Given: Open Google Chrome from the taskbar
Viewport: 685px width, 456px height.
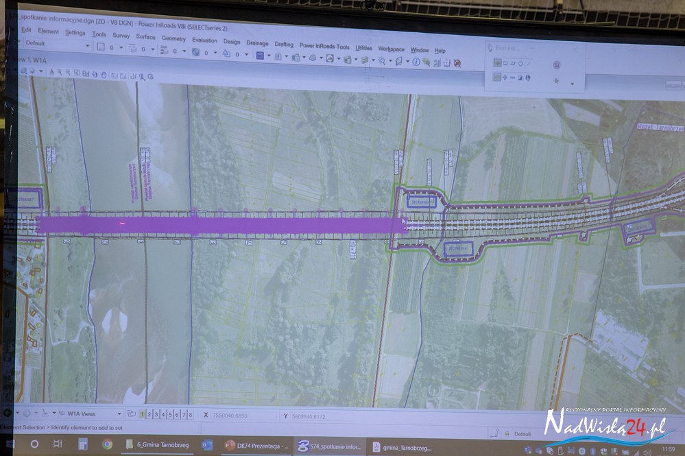Looking at the screenshot, I should 108,444.
